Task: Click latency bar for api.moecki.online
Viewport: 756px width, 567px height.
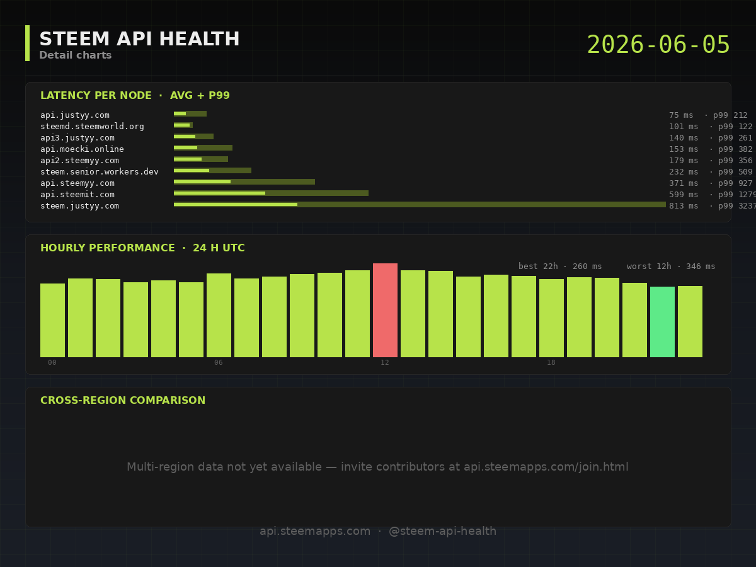Action: coord(203,148)
